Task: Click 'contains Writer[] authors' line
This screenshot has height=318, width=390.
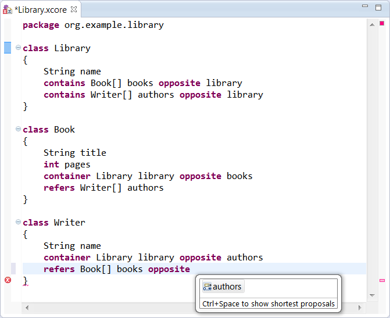Action: point(153,95)
